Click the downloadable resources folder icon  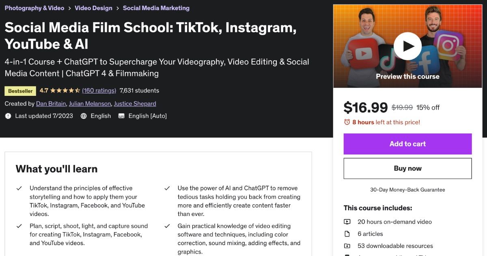(347, 245)
